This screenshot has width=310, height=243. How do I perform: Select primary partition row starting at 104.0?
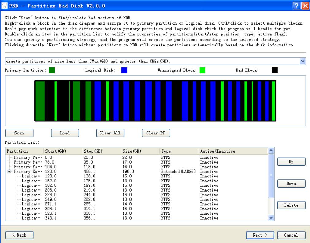point(136,167)
